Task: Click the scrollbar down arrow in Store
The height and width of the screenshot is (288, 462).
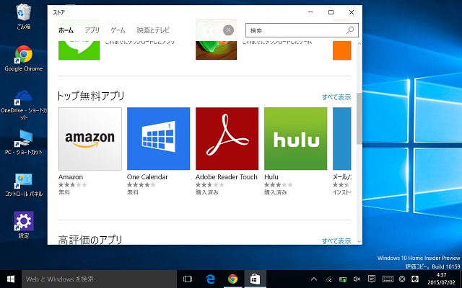Action: pos(359,241)
